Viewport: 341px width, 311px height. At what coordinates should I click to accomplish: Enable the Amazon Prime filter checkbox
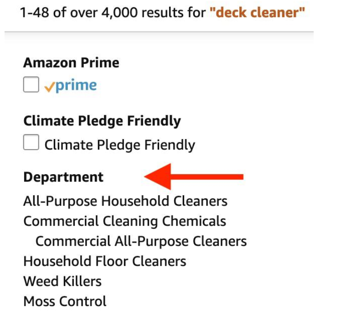coord(31,85)
